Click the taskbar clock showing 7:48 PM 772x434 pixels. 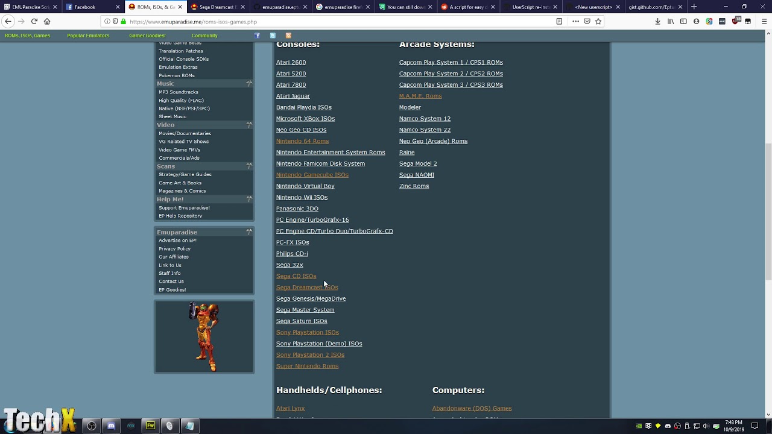pyautogui.click(x=733, y=426)
